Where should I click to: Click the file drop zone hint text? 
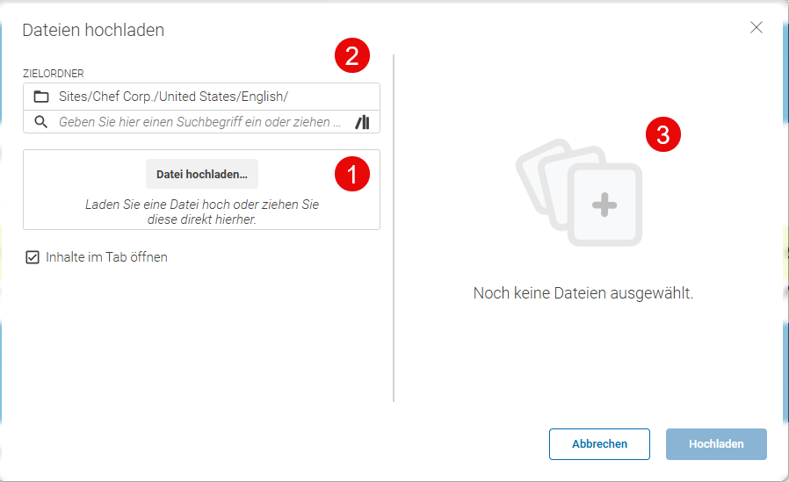(x=202, y=212)
